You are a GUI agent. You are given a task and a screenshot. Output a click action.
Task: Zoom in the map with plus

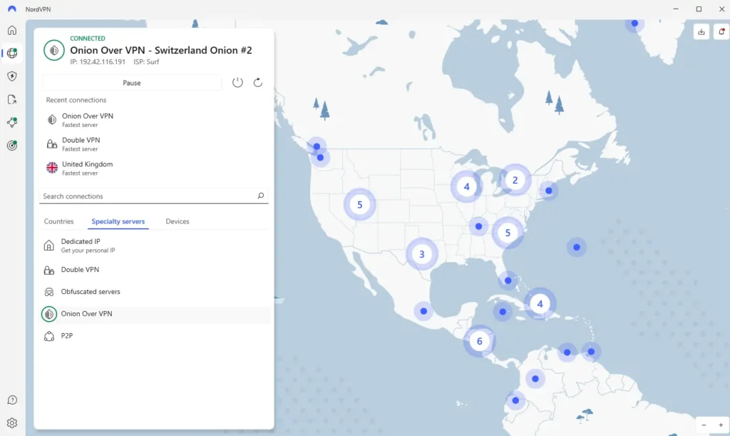click(719, 425)
